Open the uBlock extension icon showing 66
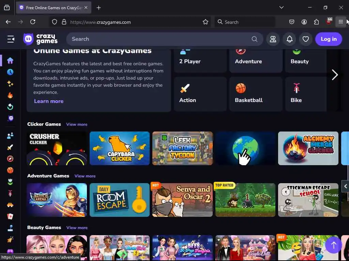Viewport: 349px width, 261px height. 329,21
